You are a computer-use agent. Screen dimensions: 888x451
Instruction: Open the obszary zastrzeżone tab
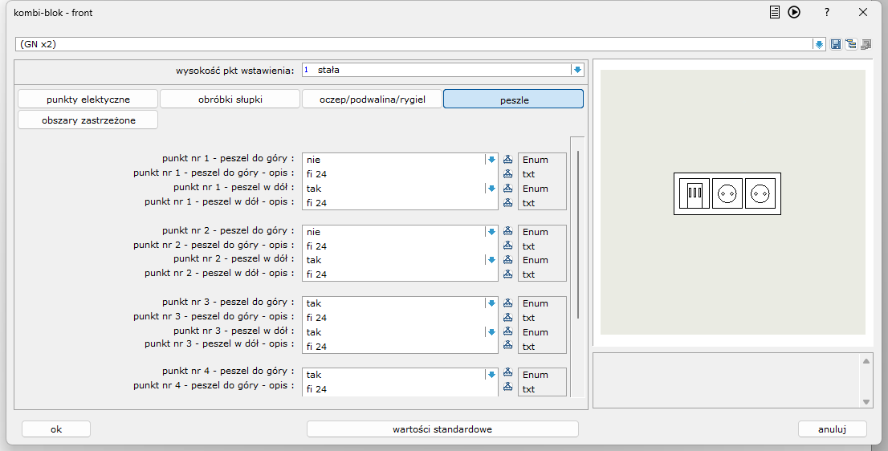[x=88, y=120]
